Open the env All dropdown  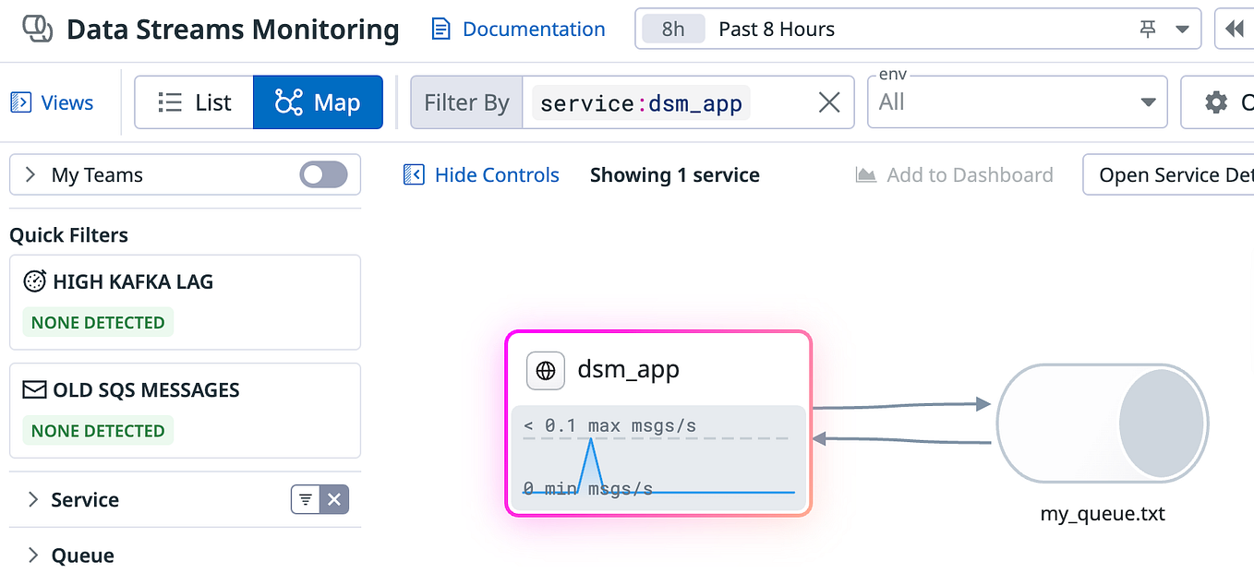pos(1147,101)
